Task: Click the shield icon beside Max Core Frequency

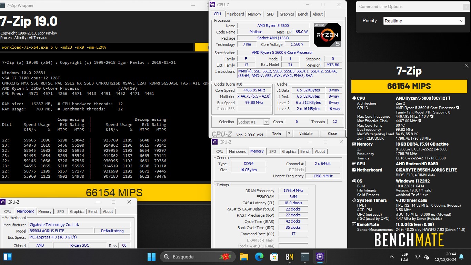Action: [432, 117]
